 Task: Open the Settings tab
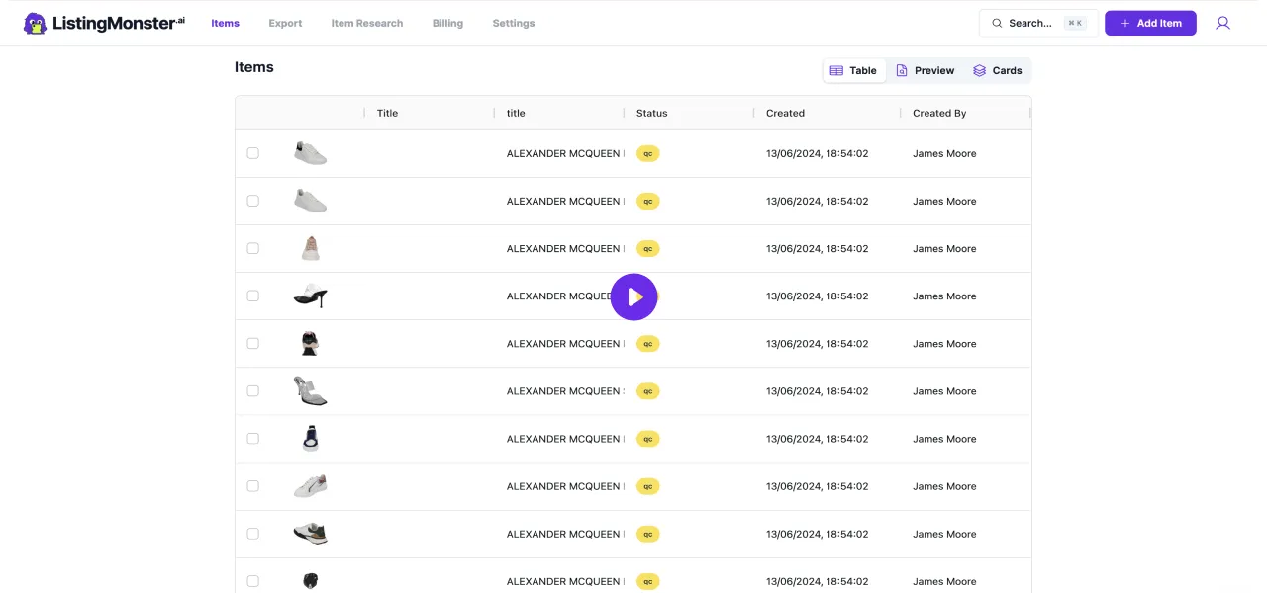point(514,23)
